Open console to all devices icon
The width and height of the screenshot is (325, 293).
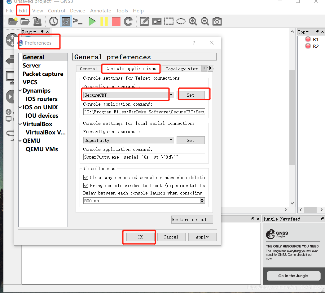[78, 21]
